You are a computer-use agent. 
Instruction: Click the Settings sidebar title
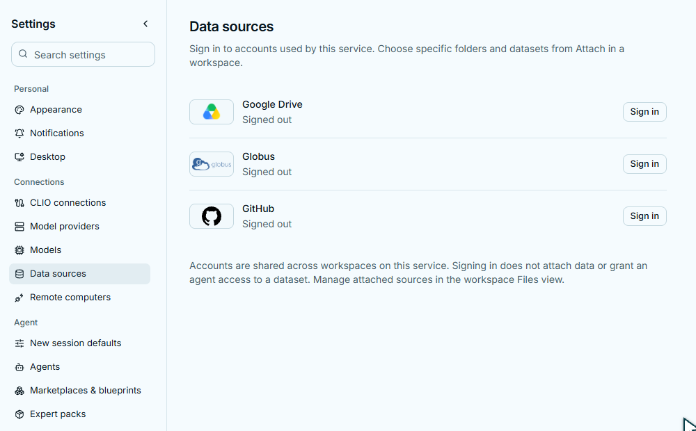tap(33, 24)
